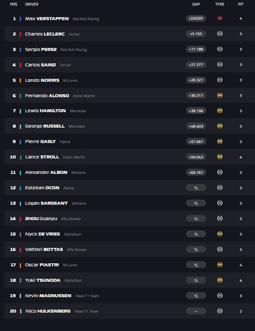This screenshot has height=331, width=255.
Task: Click Hamilton's medium tyre icon
Action: click(x=220, y=110)
